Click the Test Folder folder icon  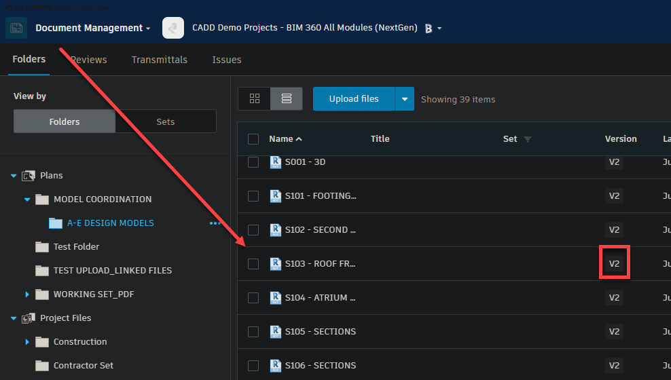(42, 246)
